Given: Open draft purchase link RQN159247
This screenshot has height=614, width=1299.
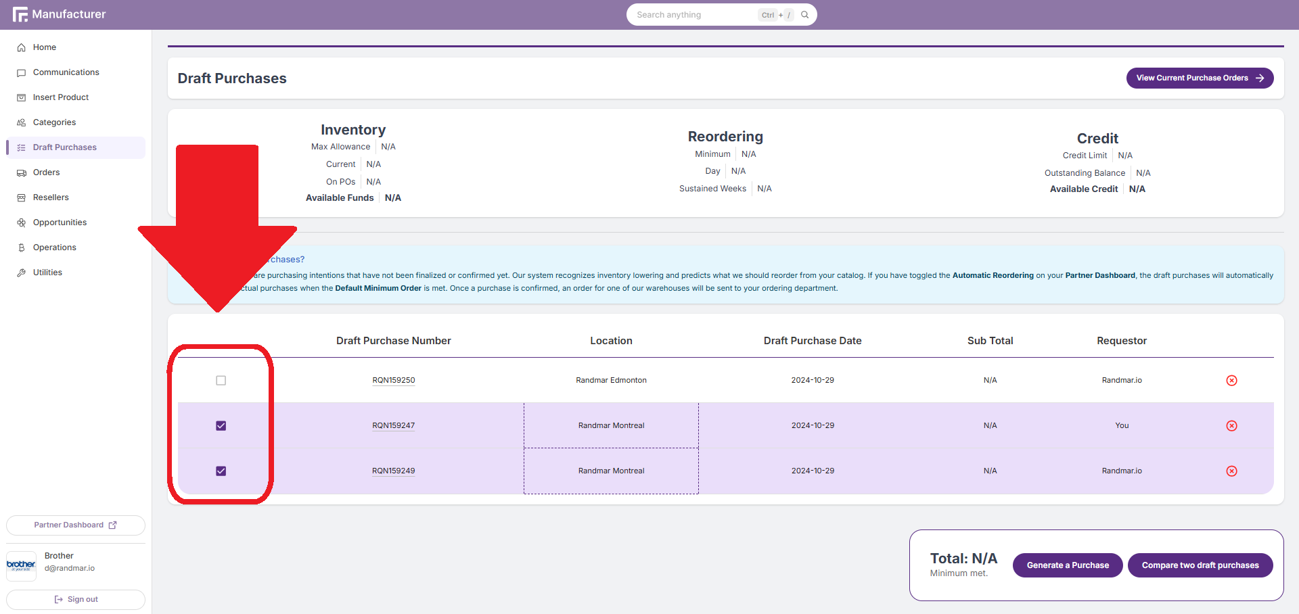Looking at the screenshot, I should click(x=394, y=426).
